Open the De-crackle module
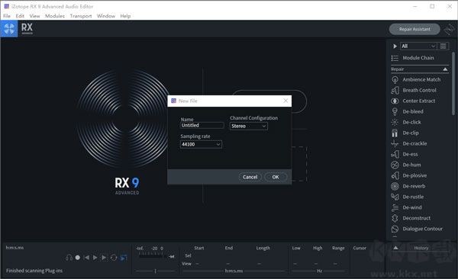Viewport: 458px width, 279px height. [409, 143]
